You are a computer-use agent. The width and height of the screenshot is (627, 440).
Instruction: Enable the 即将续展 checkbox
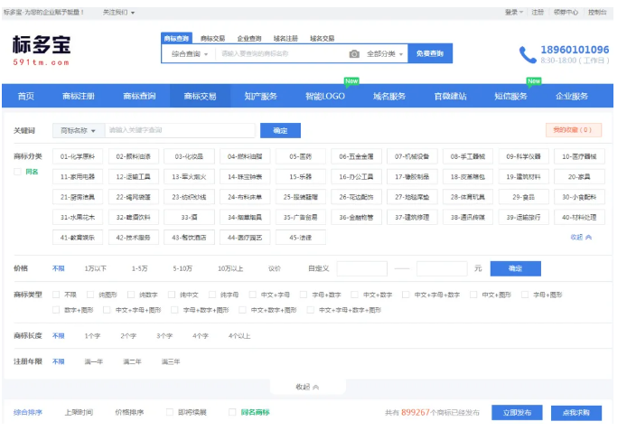170,413
